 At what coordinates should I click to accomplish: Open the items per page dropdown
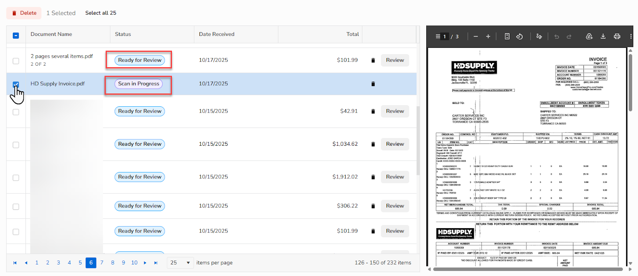(180, 263)
